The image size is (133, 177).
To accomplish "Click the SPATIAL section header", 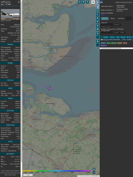I will coord(10,44).
